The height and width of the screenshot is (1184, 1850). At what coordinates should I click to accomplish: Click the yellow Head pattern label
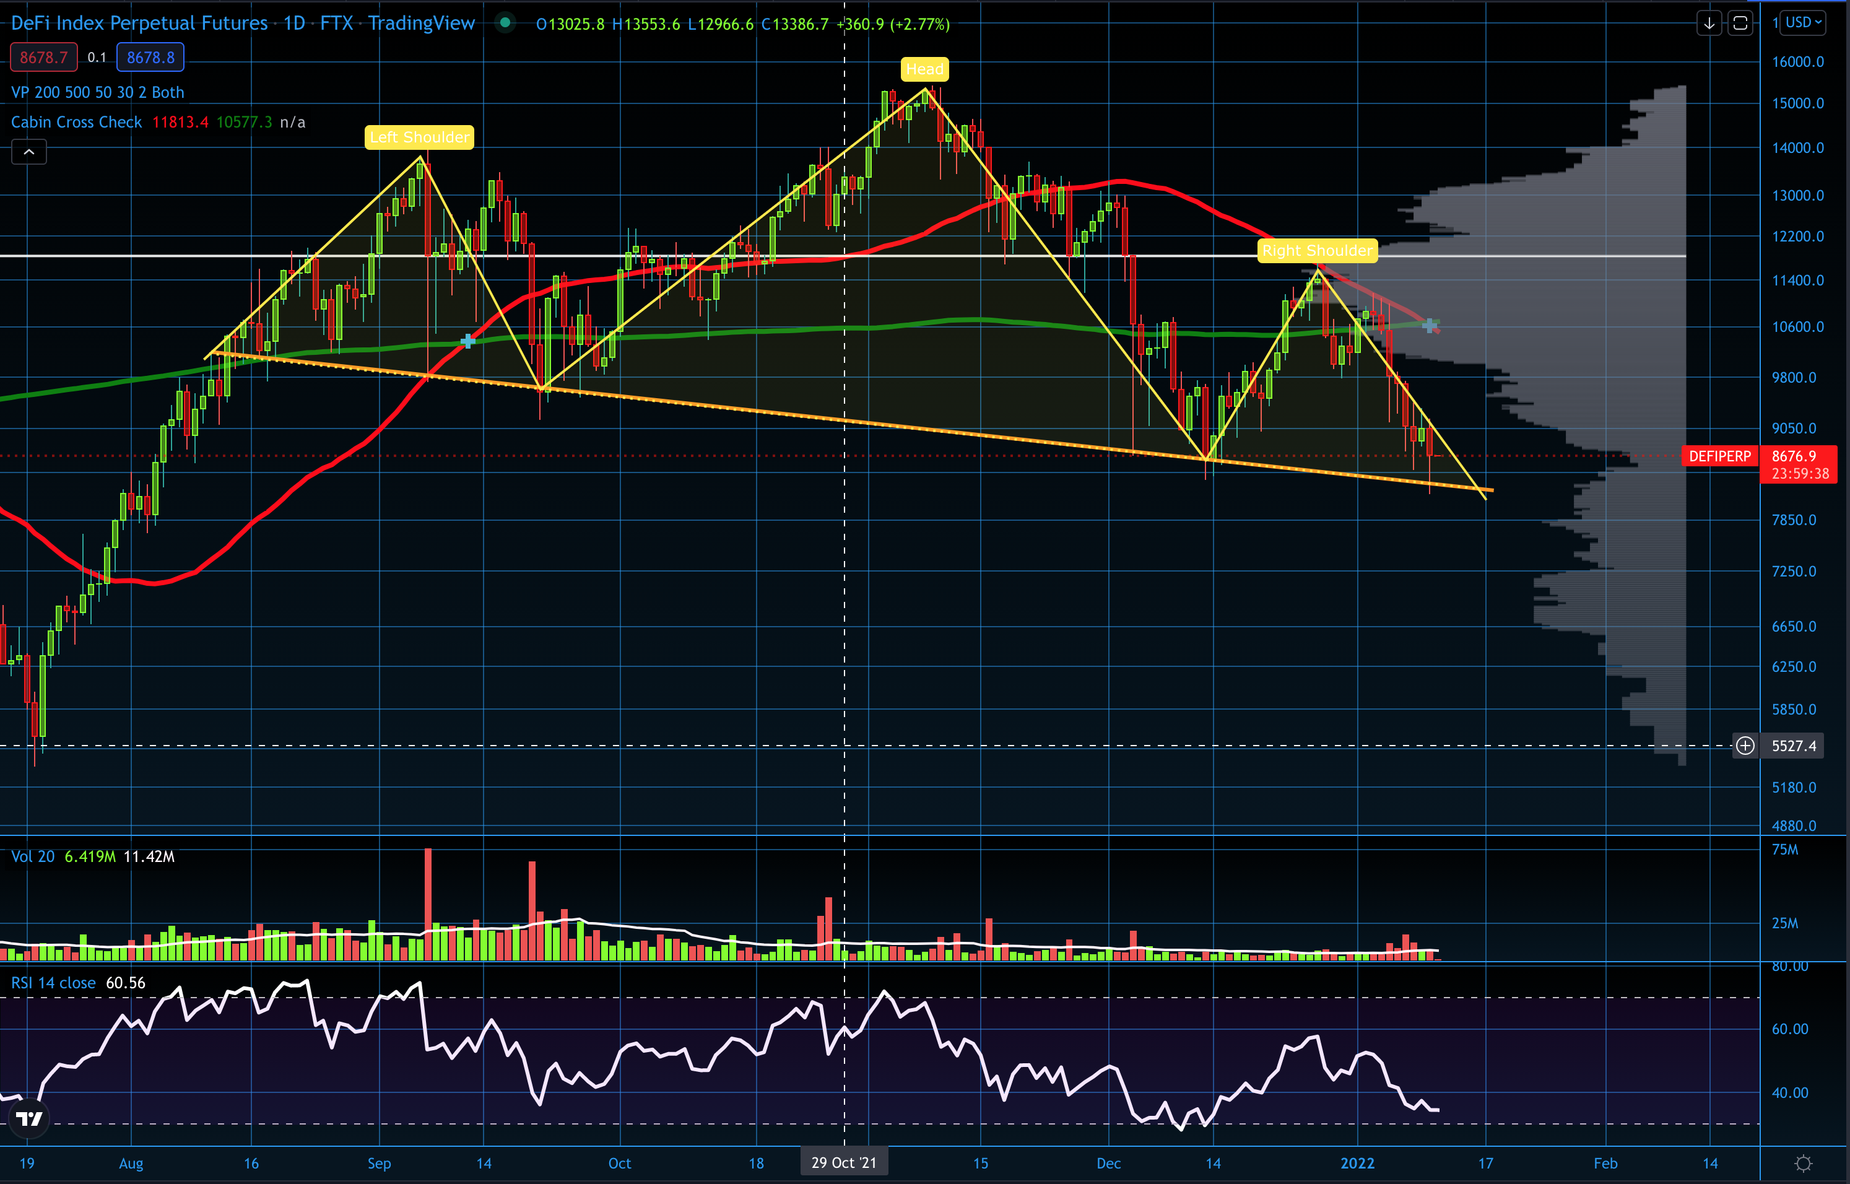click(924, 69)
